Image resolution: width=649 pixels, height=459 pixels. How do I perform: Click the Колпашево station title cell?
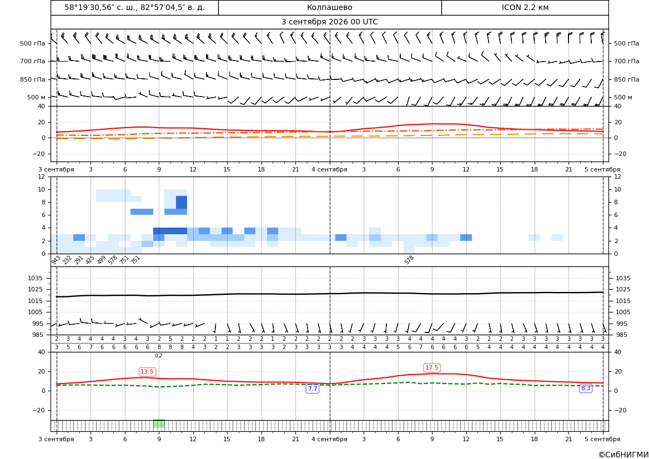(x=330, y=7)
